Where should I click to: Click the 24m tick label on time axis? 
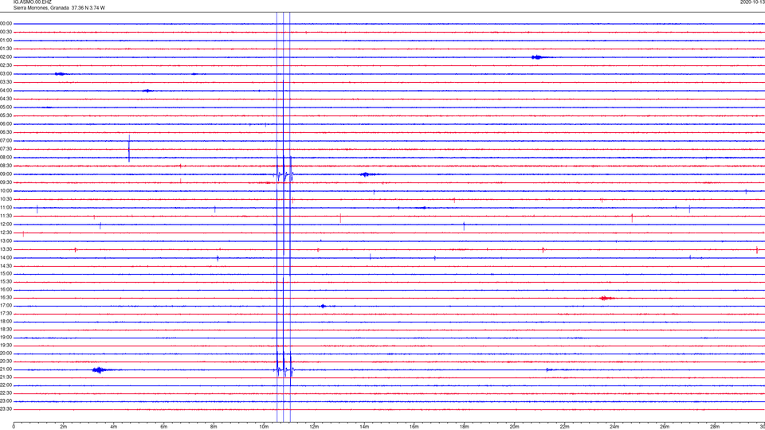[614, 427]
